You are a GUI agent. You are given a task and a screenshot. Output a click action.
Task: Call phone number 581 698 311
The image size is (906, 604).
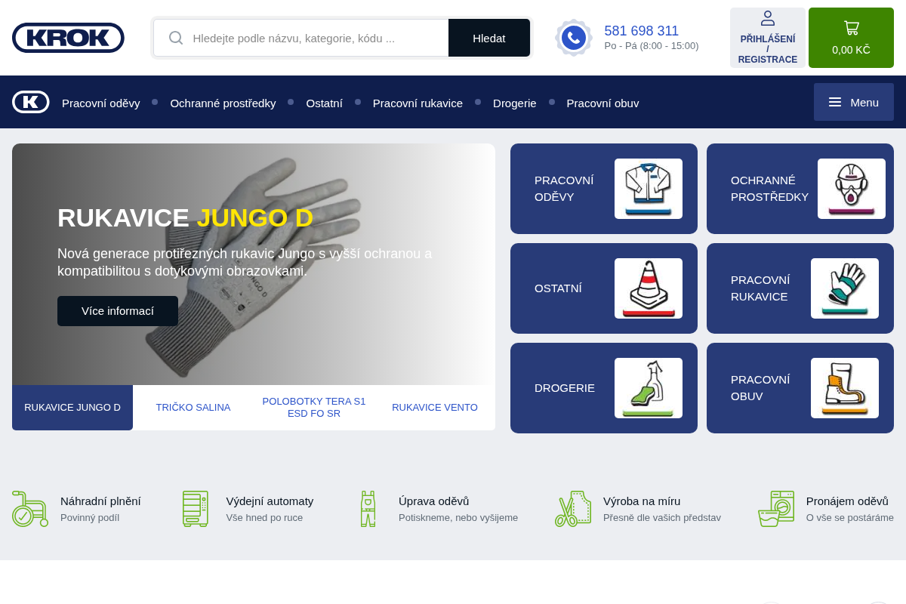(642, 31)
